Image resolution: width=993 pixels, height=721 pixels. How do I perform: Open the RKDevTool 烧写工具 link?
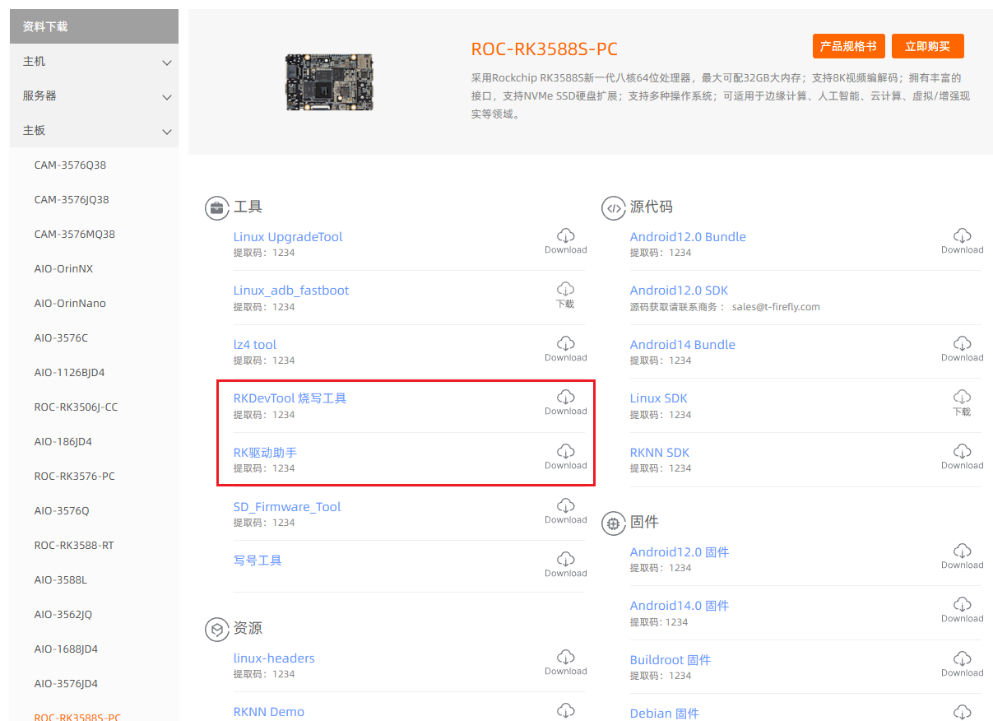tap(290, 398)
